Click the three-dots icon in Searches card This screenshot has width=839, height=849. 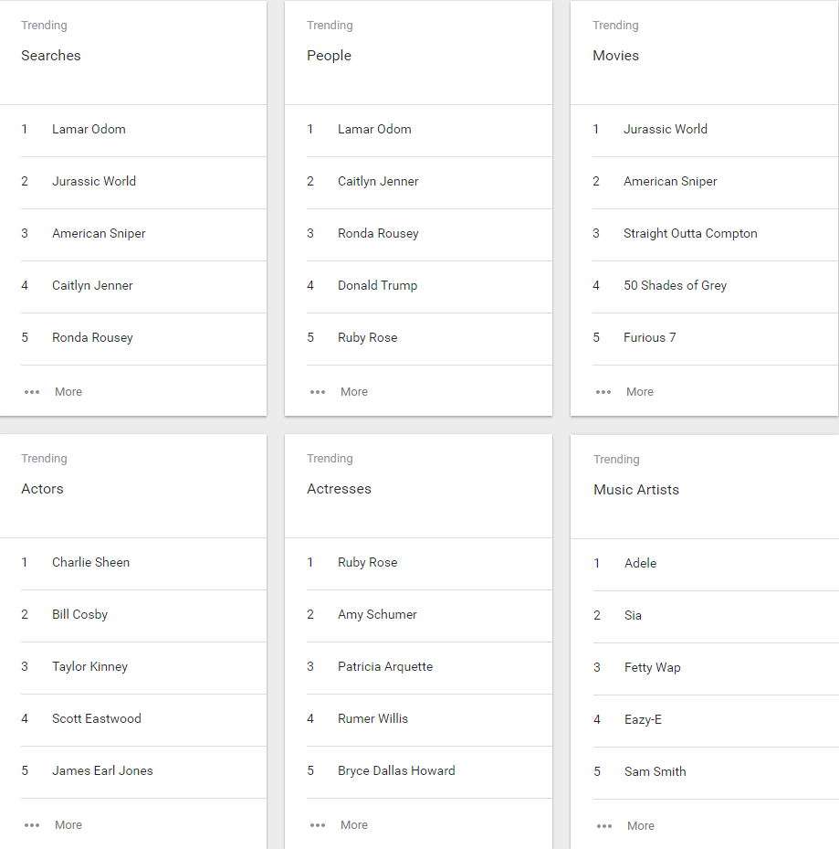[32, 392]
